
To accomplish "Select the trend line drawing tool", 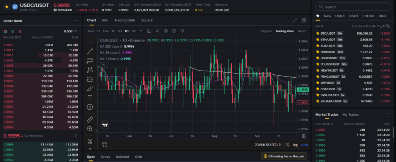I will point(90,51).
